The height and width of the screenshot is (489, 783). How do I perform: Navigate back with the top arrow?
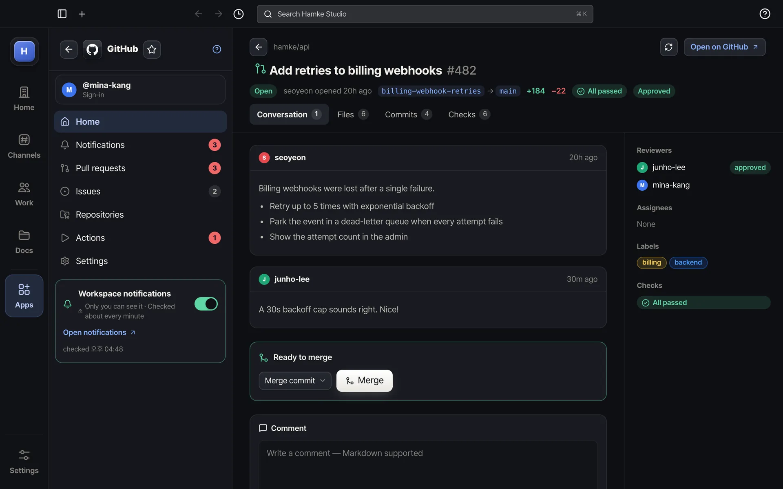click(x=198, y=14)
